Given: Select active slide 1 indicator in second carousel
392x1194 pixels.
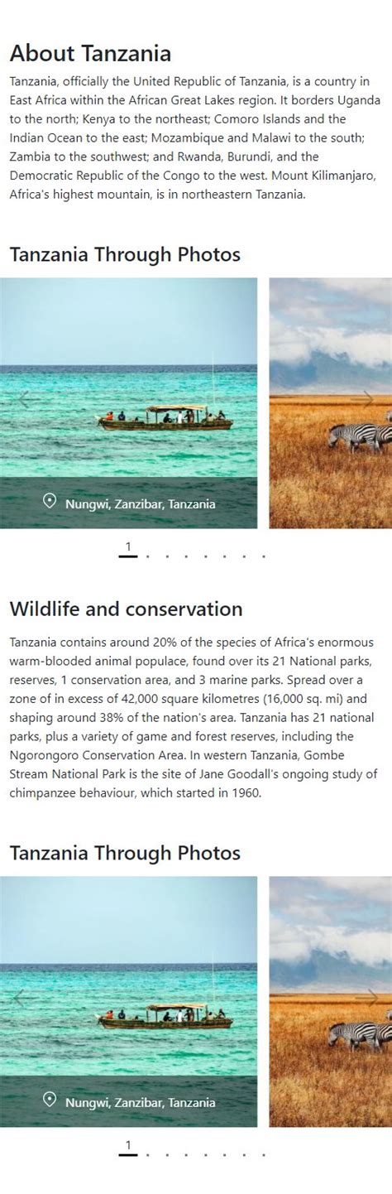Looking at the screenshot, I should coord(128,1148).
